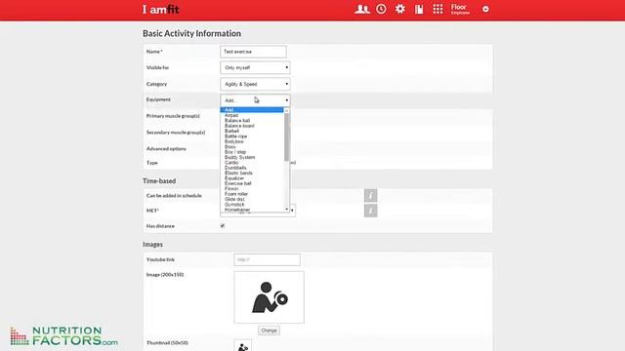Image resolution: width=625 pixels, height=351 pixels.
Task: Click the equipment list scroll up arrow
Action: pos(286,110)
